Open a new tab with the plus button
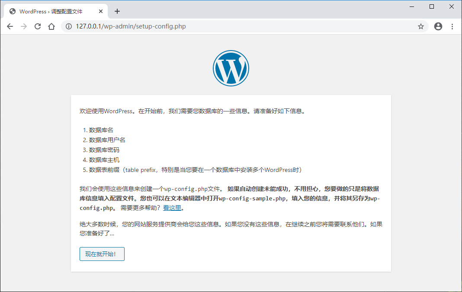 tap(117, 11)
